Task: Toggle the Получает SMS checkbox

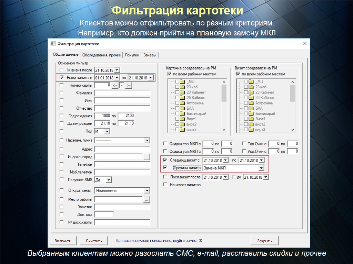Action: coord(62,179)
